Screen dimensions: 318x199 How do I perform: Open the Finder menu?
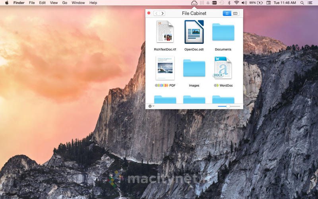(x=19, y=3)
